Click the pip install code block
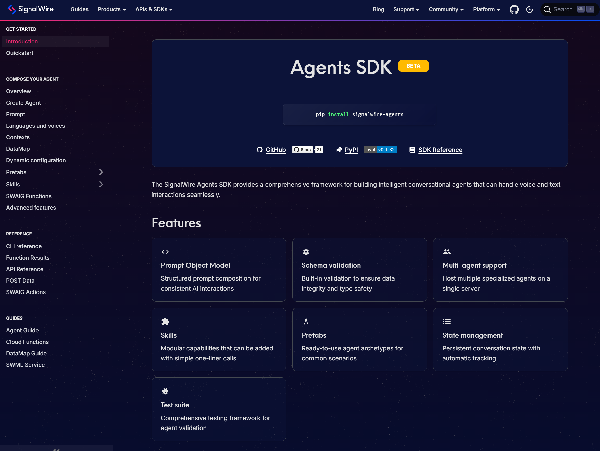The height and width of the screenshot is (451, 600). (x=359, y=114)
